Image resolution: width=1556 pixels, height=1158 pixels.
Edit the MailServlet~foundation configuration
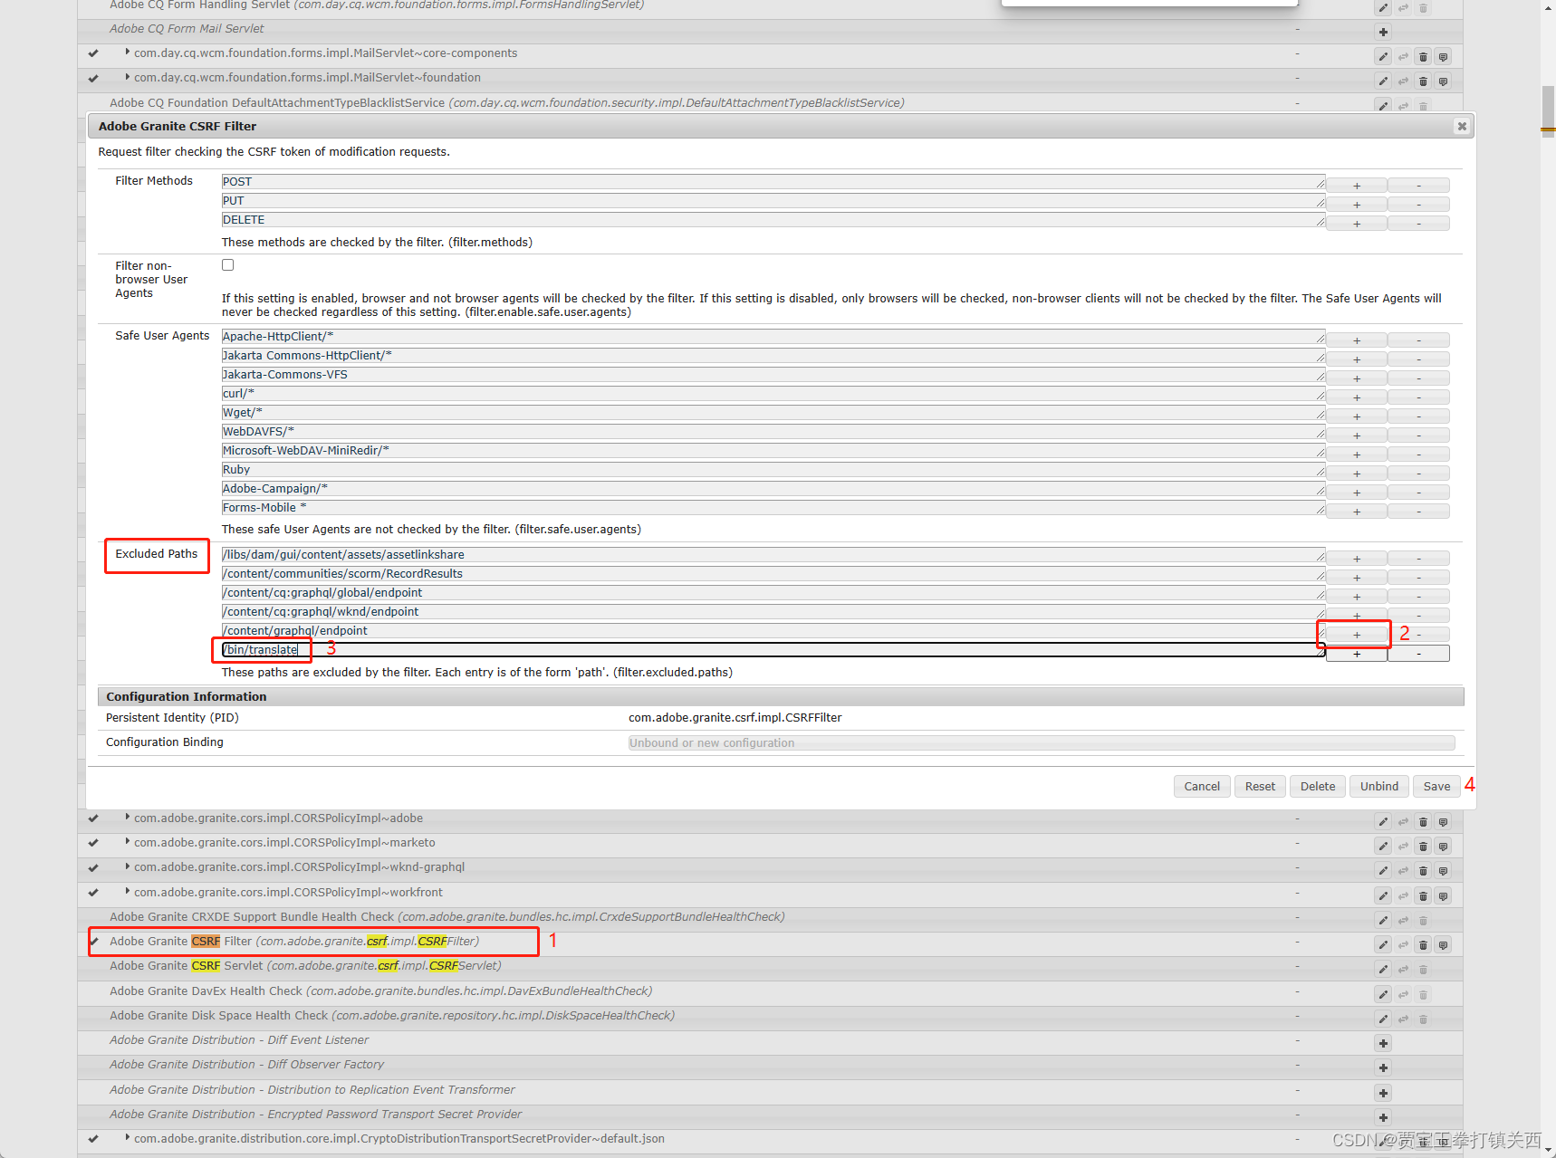tap(1383, 81)
